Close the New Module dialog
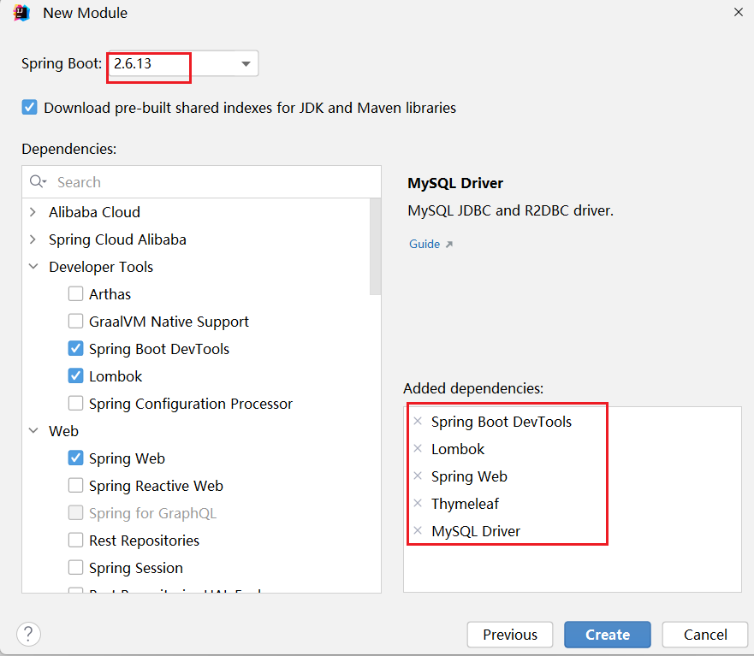The image size is (754, 656). pyautogui.click(x=738, y=12)
